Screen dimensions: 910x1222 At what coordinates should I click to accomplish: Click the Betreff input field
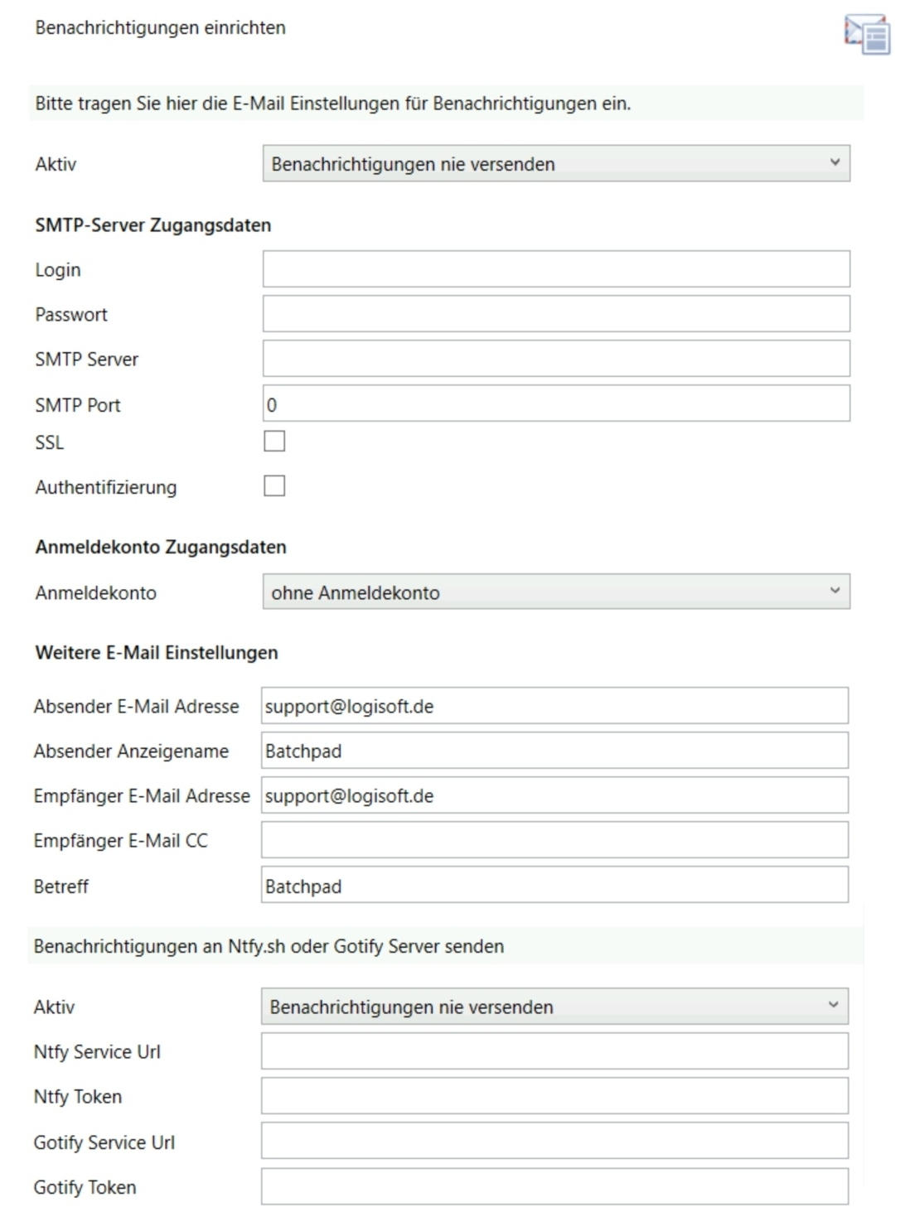tap(554, 886)
